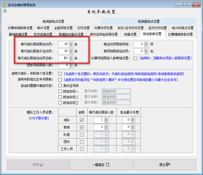Enable 启用年龄组出生年月限制 checkbox
The width and height of the screenshot is (203, 175).
pyautogui.click(x=60, y=80)
